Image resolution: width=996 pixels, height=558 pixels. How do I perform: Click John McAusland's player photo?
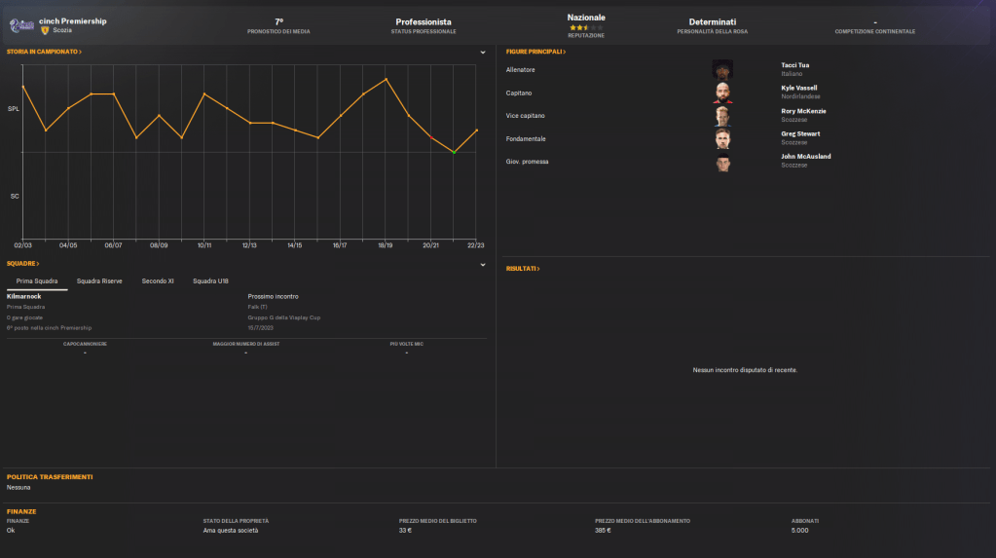[722, 161]
